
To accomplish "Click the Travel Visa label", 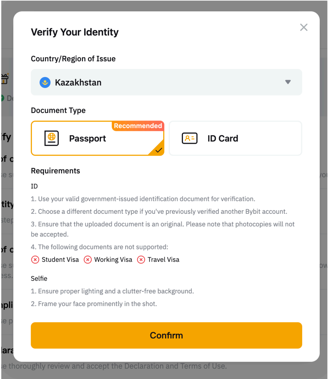I will tap(163, 260).
